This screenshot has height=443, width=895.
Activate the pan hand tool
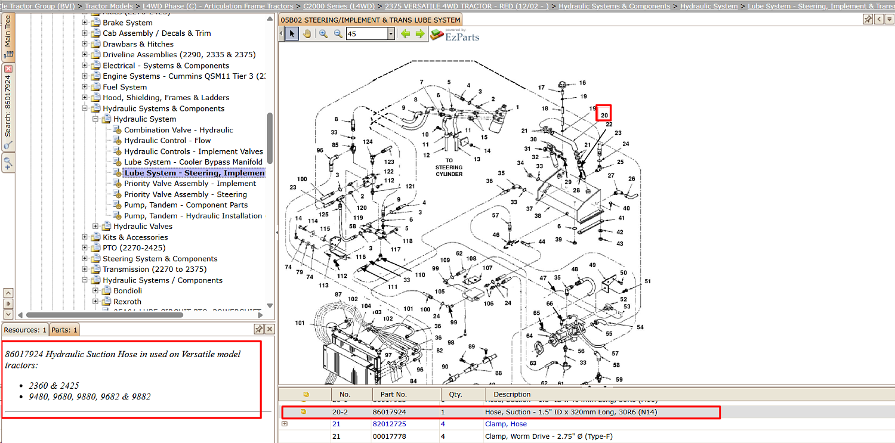[307, 34]
